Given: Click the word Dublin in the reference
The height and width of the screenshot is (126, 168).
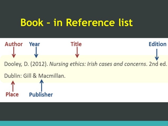Looking at the screenshot, I should click(12, 76).
